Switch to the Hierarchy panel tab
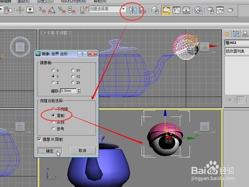This screenshot has width=249, height=187. click(x=245, y=34)
